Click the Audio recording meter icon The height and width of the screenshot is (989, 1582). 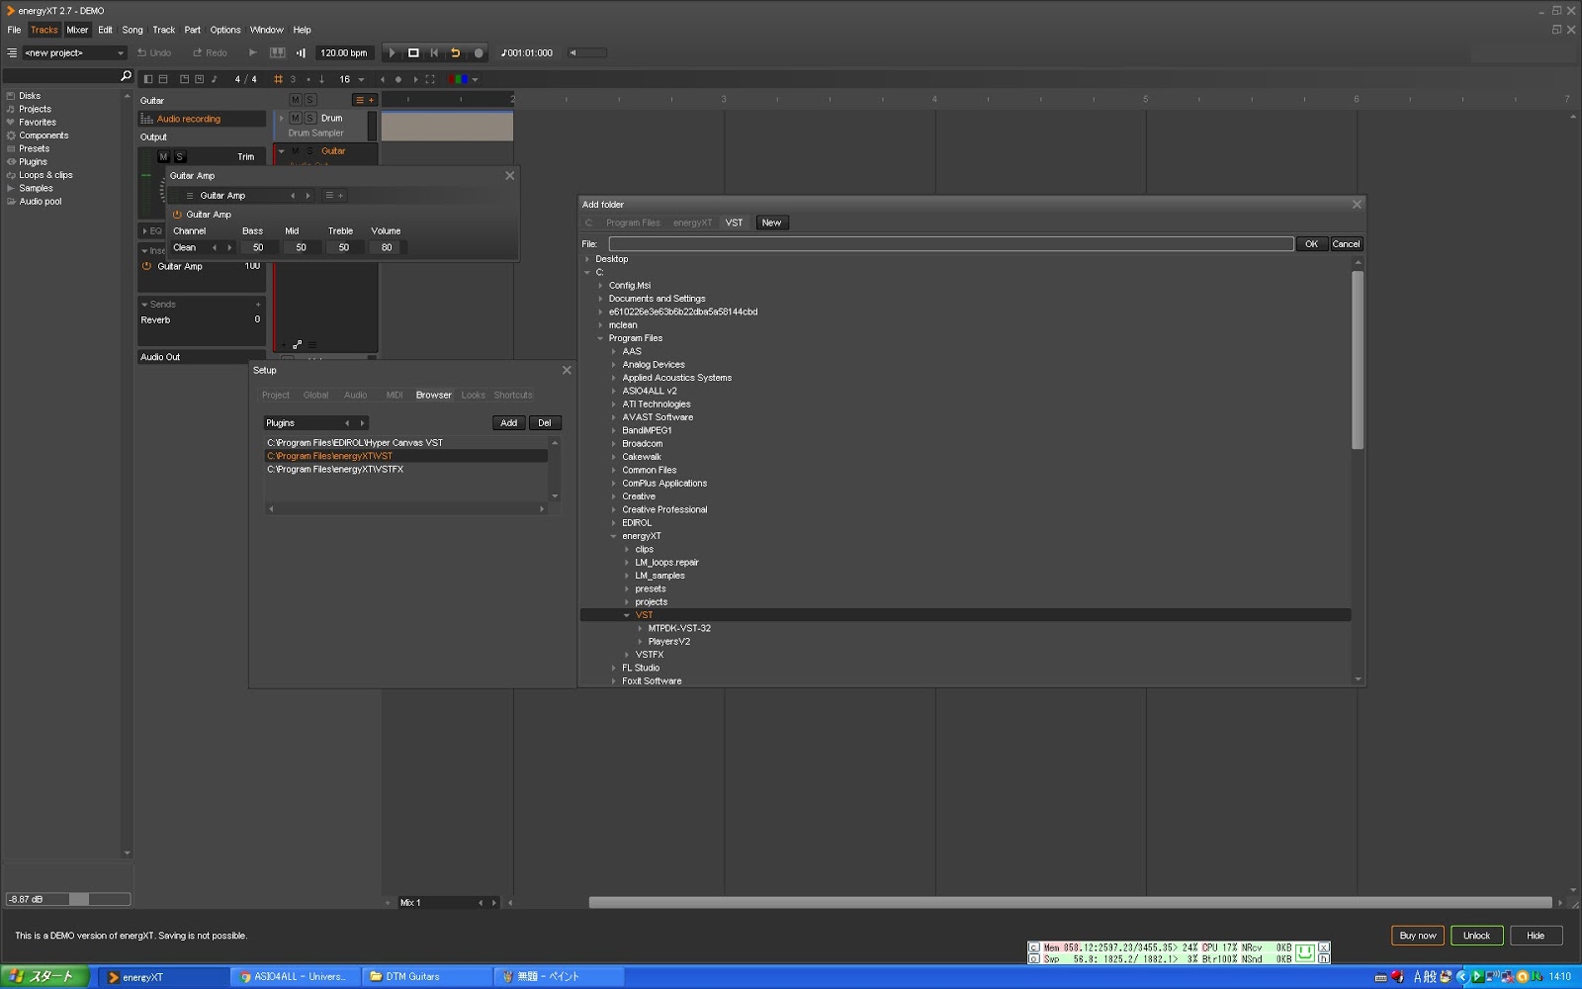[x=147, y=119]
